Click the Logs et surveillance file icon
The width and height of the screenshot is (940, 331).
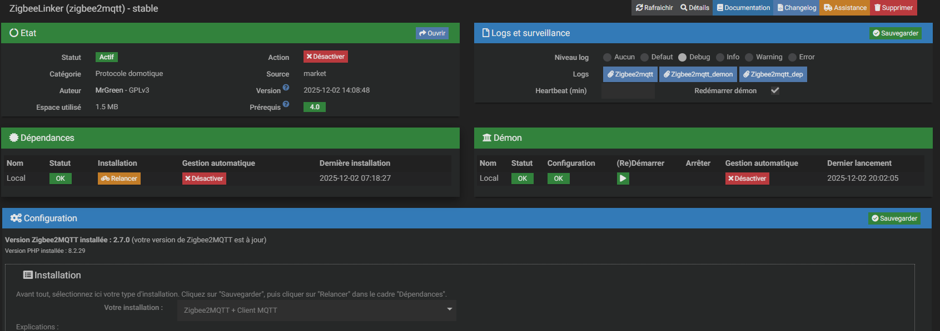click(x=486, y=33)
